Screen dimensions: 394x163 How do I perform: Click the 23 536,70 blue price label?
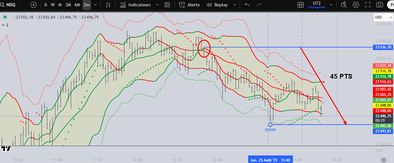click(383, 47)
